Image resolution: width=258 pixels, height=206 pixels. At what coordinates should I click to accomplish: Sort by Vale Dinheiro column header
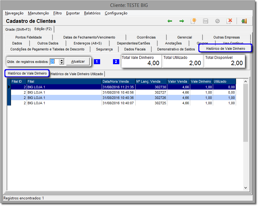(x=202, y=81)
